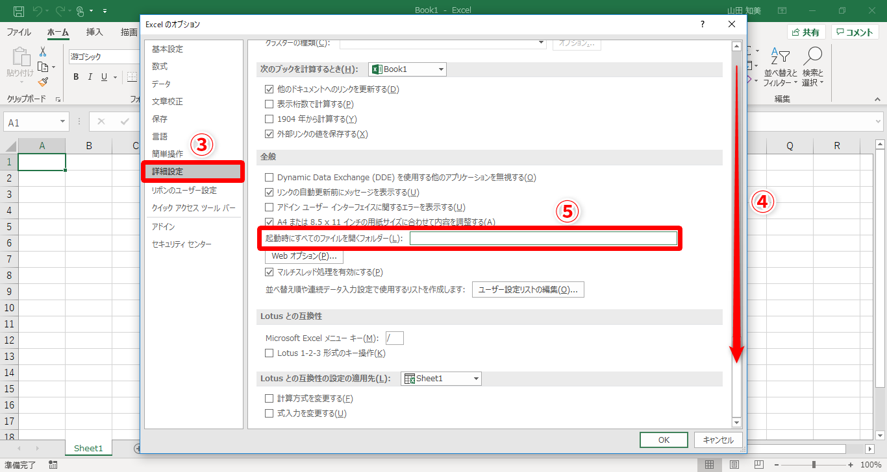The width and height of the screenshot is (887, 472).
Task: Enable アドイン ユーザー インターフェイス error checkbox
Action: [x=269, y=207]
